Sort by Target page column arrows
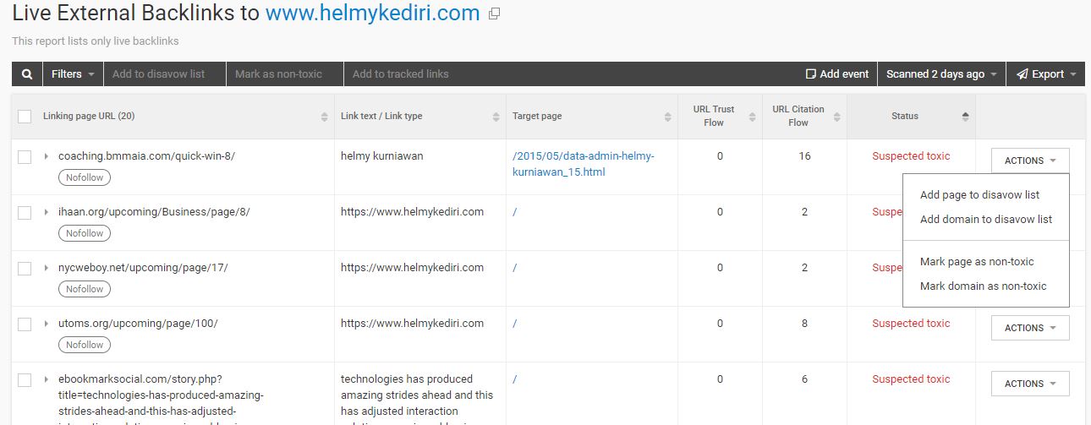1091x425 pixels. [668, 117]
